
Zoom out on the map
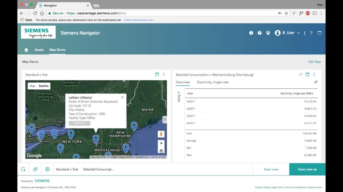(x=161, y=151)
